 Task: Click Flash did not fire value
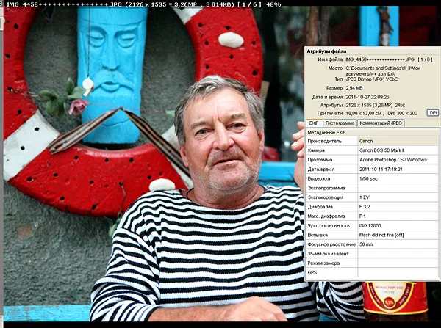coord(381,235)
